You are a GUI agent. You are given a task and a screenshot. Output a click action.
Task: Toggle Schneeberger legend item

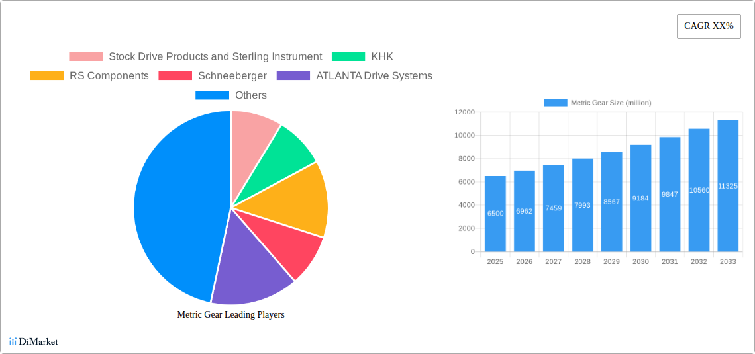(x=232, y=76)
